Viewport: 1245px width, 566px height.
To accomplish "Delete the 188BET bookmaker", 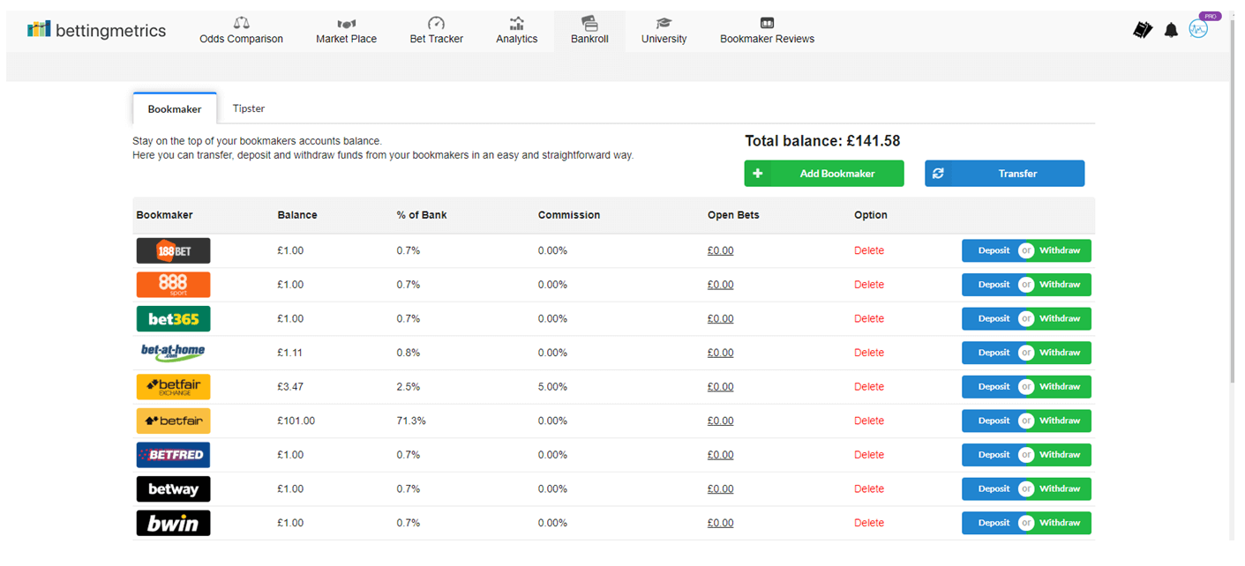I will 869,250.
